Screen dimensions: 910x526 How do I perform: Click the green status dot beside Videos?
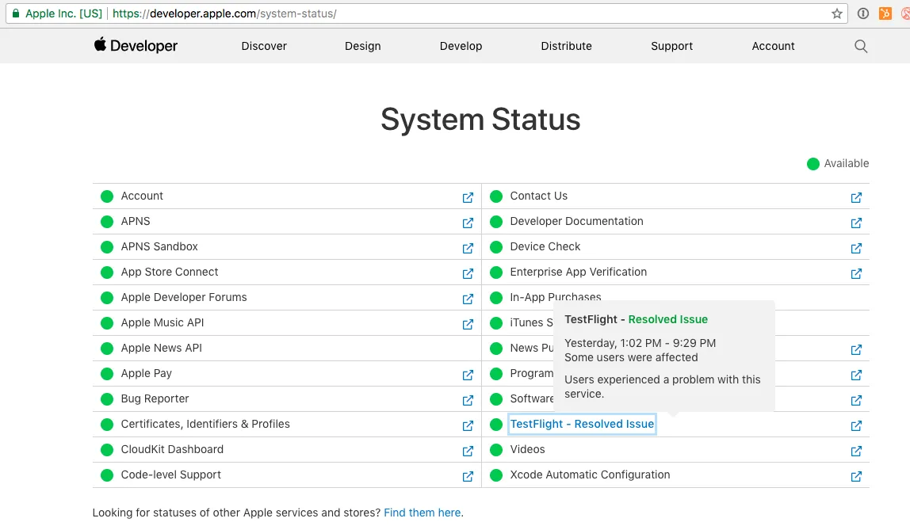point(496,450)
